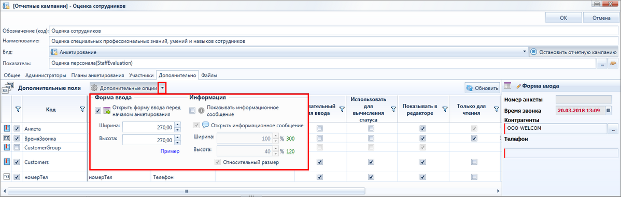
Task: Toggle Показывать в редакторе for Анкета
Action: tap(422, 128)
